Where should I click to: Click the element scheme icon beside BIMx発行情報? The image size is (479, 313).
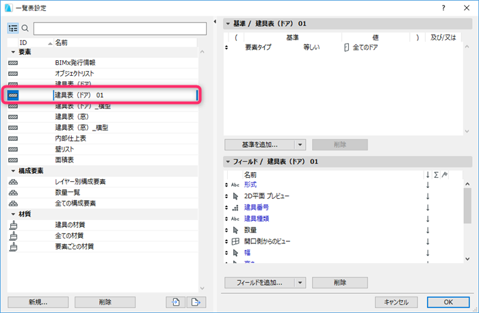click(x=13, y=63)
